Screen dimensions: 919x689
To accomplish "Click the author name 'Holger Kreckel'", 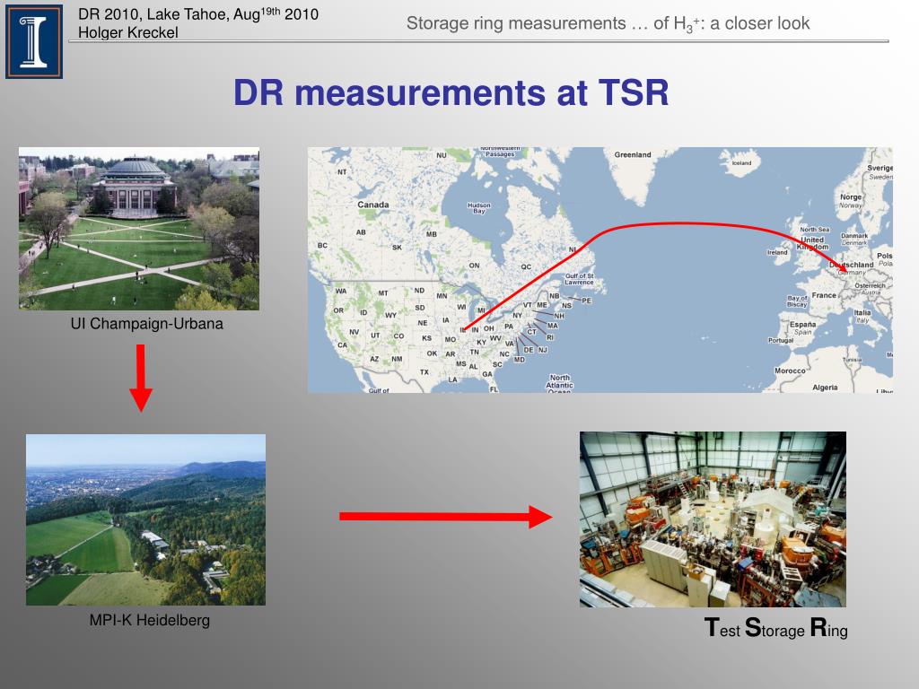I will click(x=127, y=33).
